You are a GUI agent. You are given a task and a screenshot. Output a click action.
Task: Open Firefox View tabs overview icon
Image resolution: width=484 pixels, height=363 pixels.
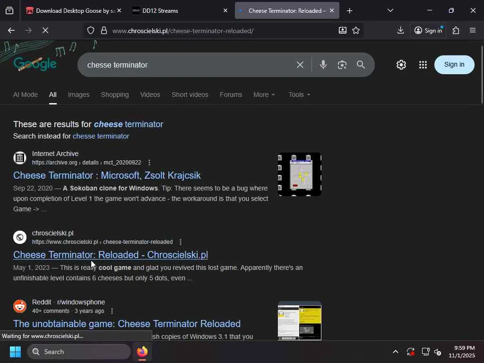(x=9, y=11)
